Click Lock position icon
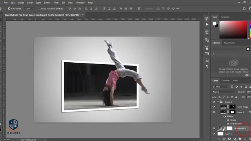 [228, 97]
